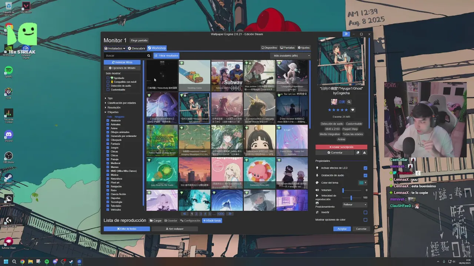
Task: Open Spotify desktop shortcut
Action: [9, 72]
